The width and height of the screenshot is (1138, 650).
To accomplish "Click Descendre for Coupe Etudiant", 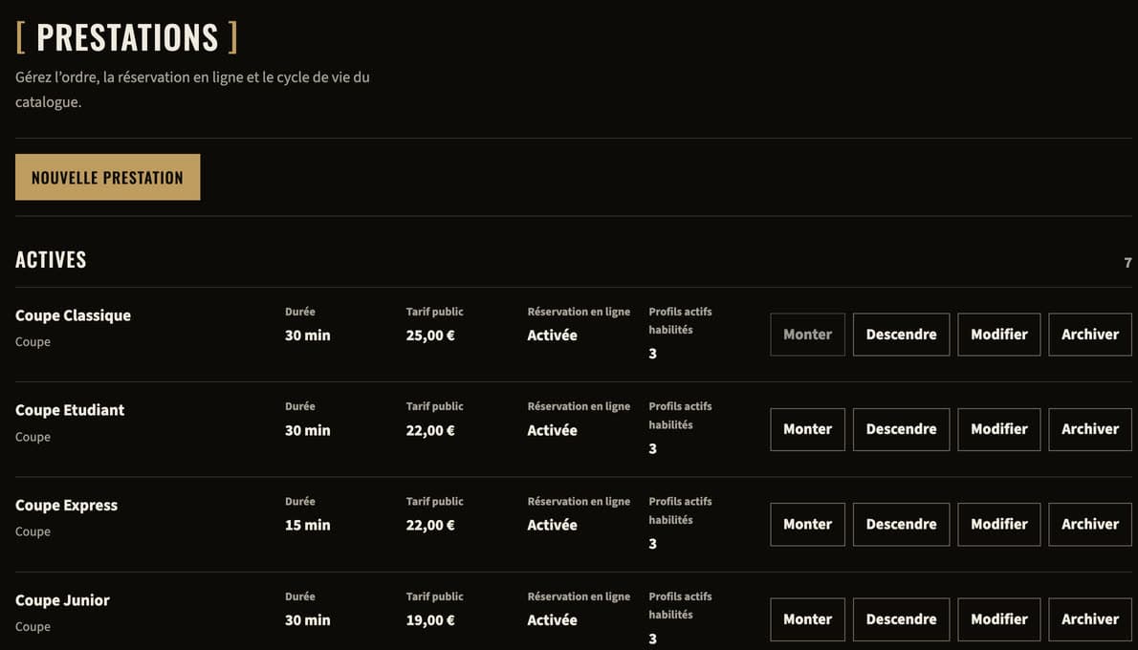I will click(902, 429).
